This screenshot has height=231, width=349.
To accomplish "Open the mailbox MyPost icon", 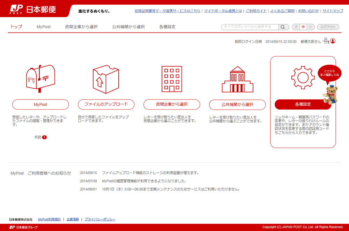I will click(40, 79).
